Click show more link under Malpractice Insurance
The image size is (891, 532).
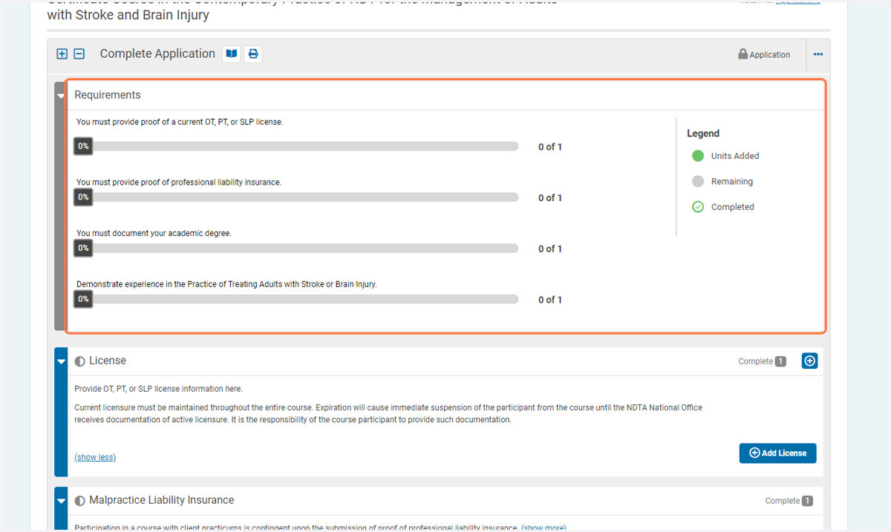point(544,528)
